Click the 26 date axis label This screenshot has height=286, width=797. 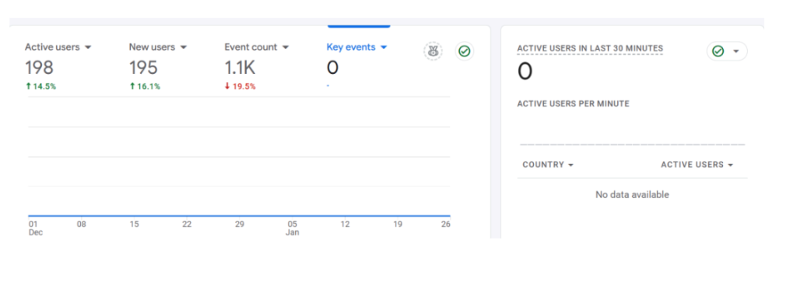[446, 224]
